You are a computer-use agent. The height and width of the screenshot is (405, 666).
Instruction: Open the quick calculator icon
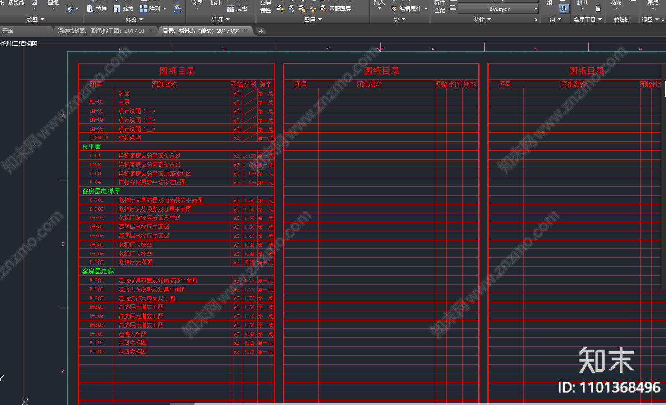[598, 9]
